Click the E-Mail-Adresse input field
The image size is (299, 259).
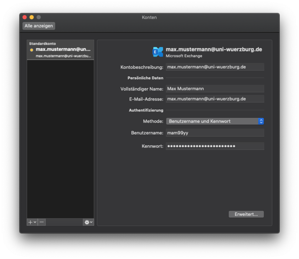pos(215,99)
